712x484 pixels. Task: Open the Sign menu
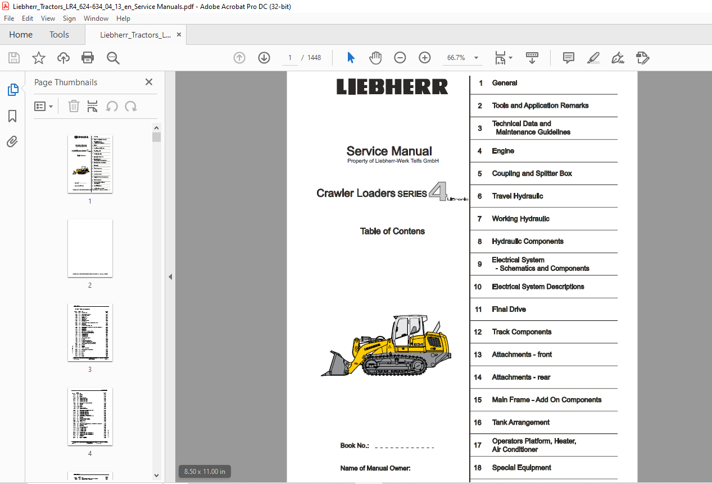(x=69, y=19)
